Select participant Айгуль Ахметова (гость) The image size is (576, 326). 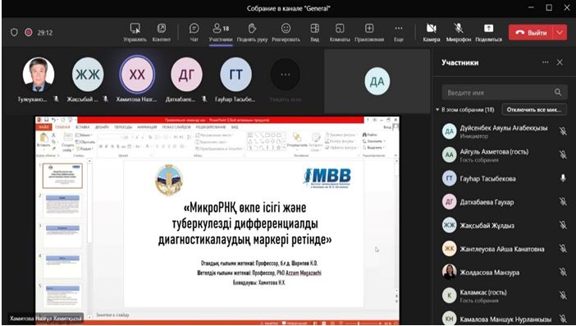point(505,154)
